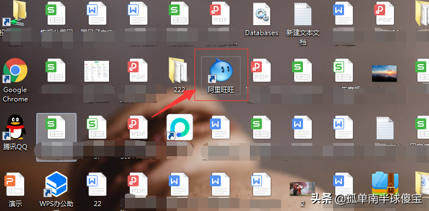The width and height of the screenshot is (429, 211).
Task: Click the sunset photo thumbnail
Action: (x=384, y=73)
